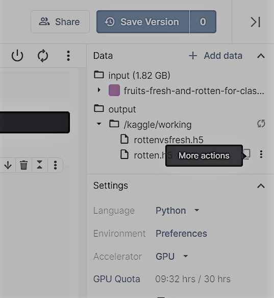Viewport: 274px width, 298px height.
Task: Collapse the cell using hourglass-shaped icon
Action: tap(39, 165)
